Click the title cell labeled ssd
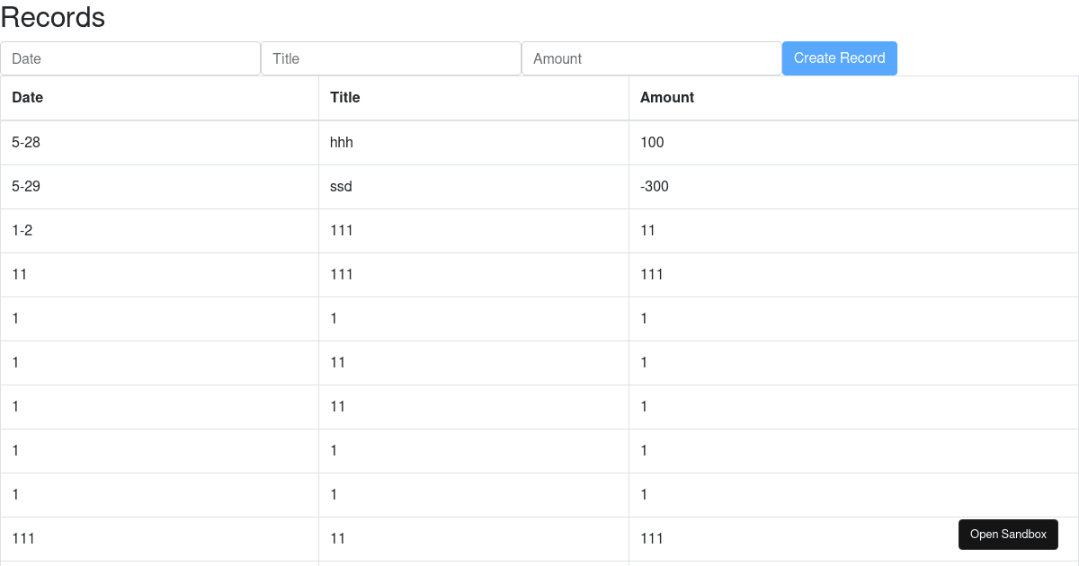The height and width of the screenshot is (566, 1079). click(x=342, y=187)
